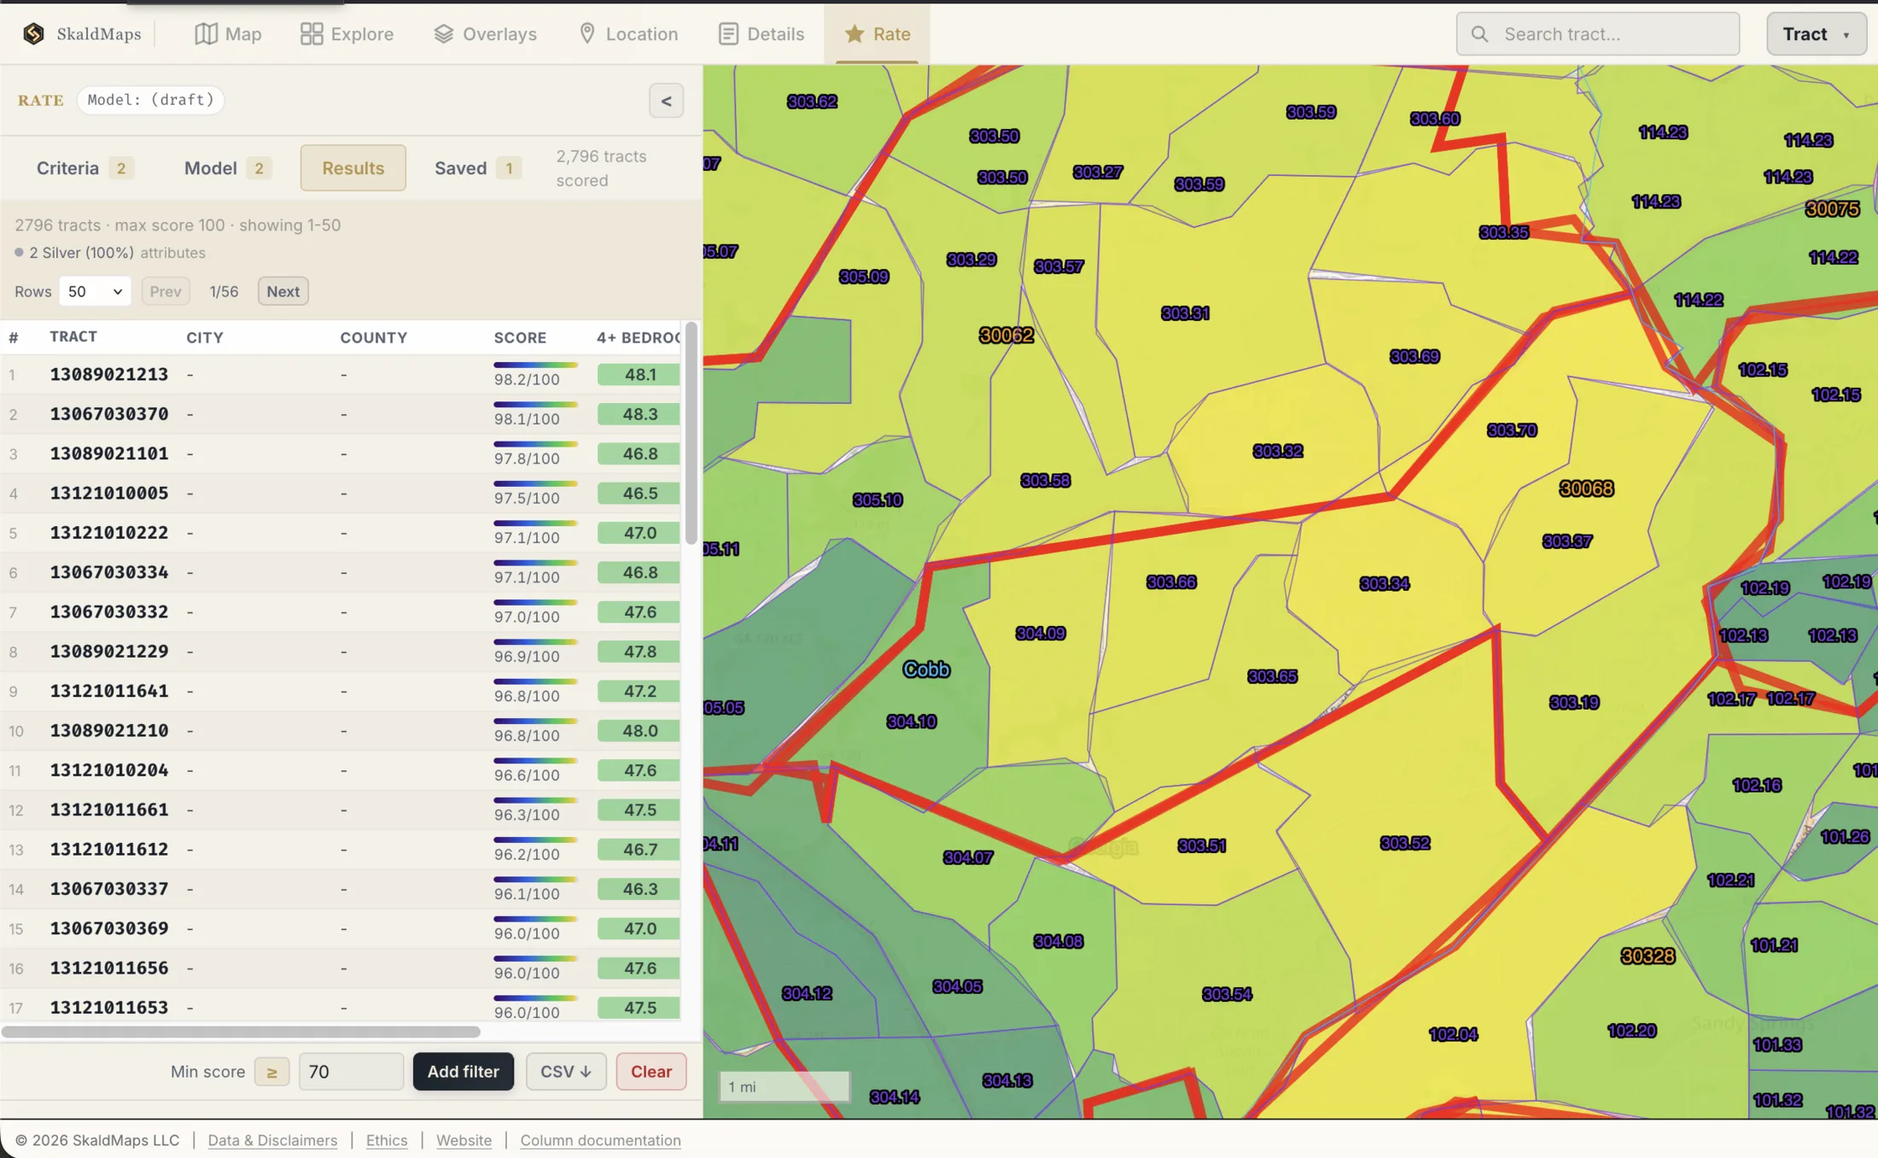This screenshot has height=1158, width=1878.
Task: Select the Rate star icon
Action: (854, 34)
